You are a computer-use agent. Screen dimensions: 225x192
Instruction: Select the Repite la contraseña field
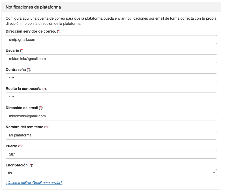pyautogui.click(x=111, y=97)
